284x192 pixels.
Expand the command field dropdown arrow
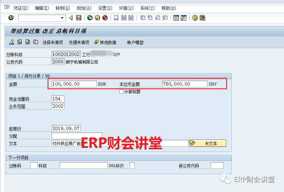(x=62, y=18)
